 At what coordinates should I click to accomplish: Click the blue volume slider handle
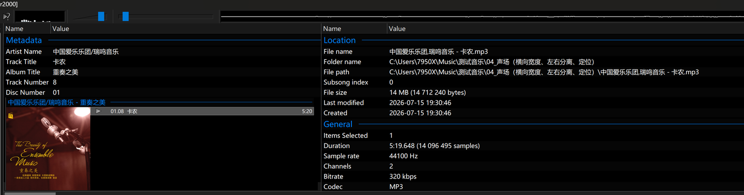(x=101, y=17)
